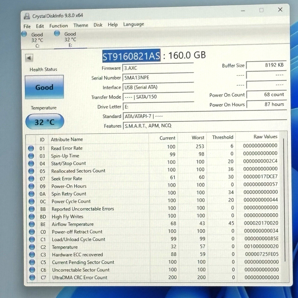Click status dot for C2 Temperature row
The image size is (298, 298).
pos(32,247)
